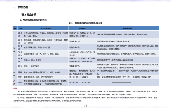Screen dimensions: 171x108
Task: Select the cell starting "思蒙丹霞风景区十里碧水"
Action: (127, 41)
